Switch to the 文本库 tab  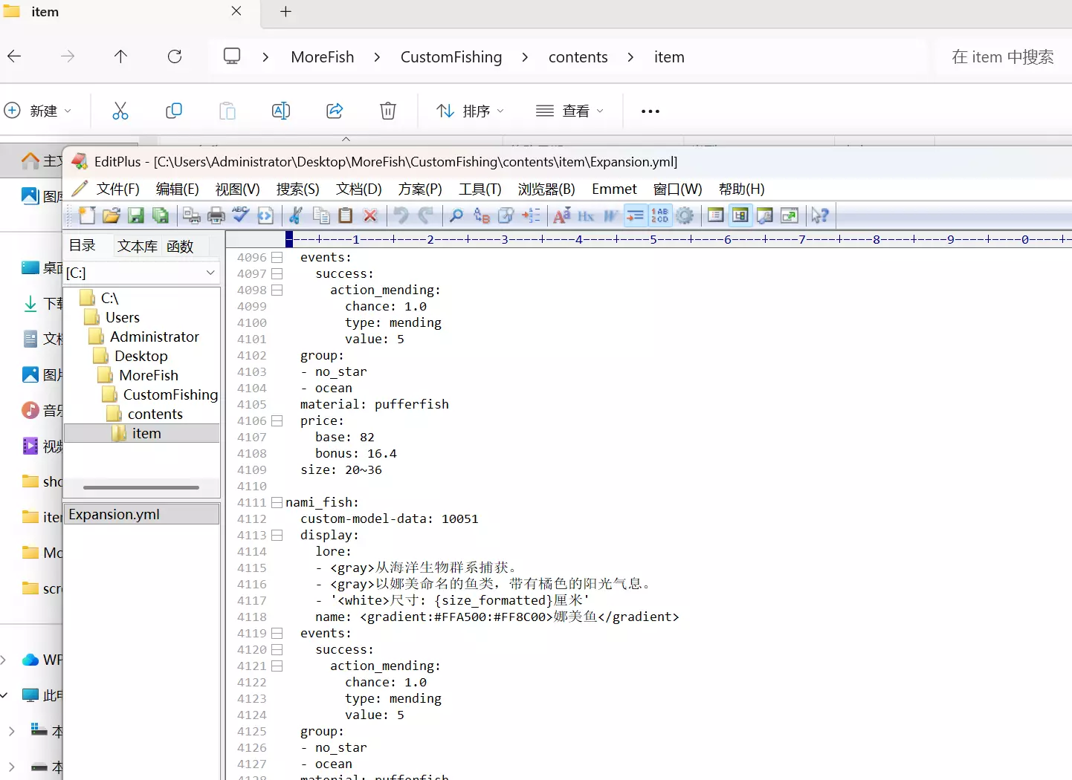tap(138, 246)
